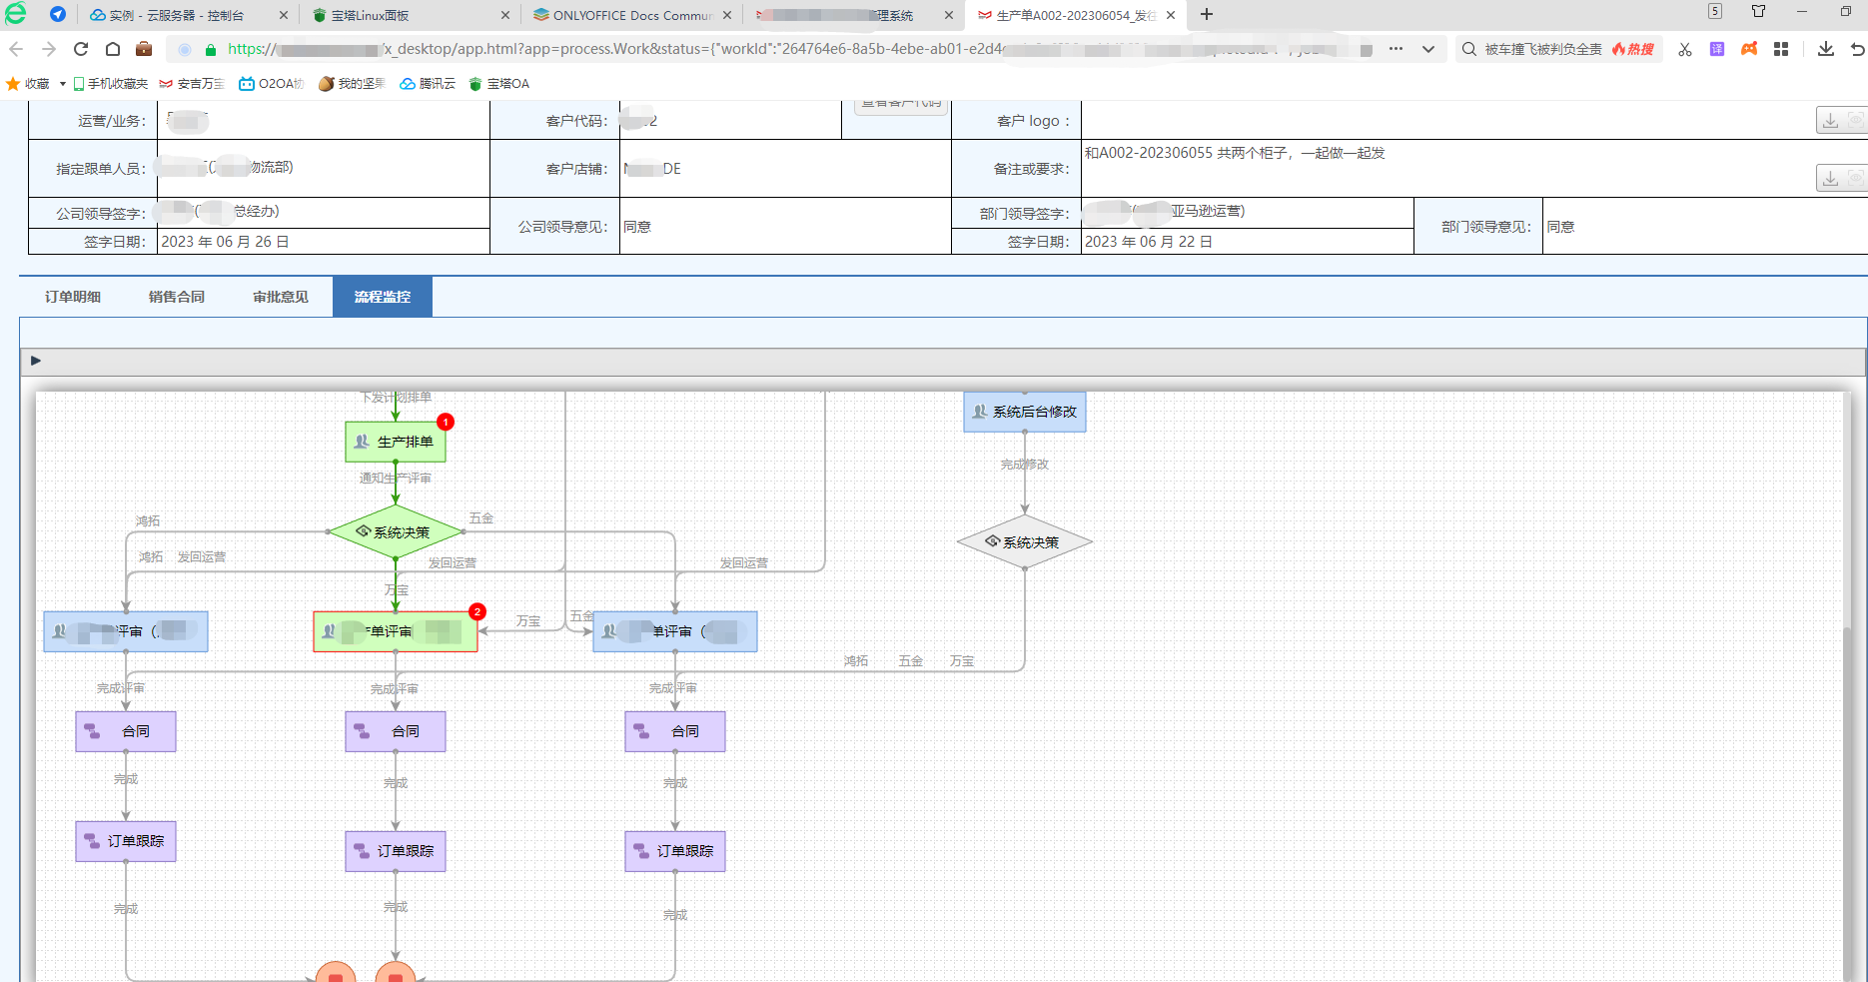
Task: Open the screenshot scissors tool
Action: [x=1685, y=49]
